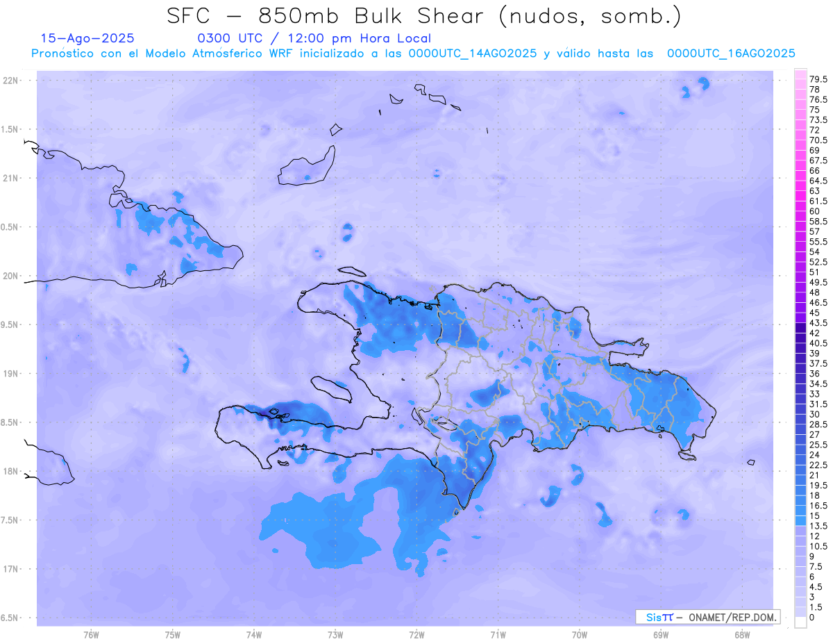Click the "54" value on the color legend
This screenshot has width=833, height=644.
pos(814,251)
